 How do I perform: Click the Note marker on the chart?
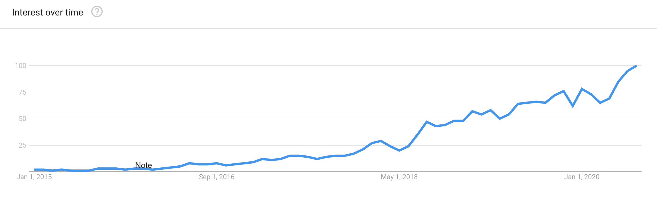point(144,165)
